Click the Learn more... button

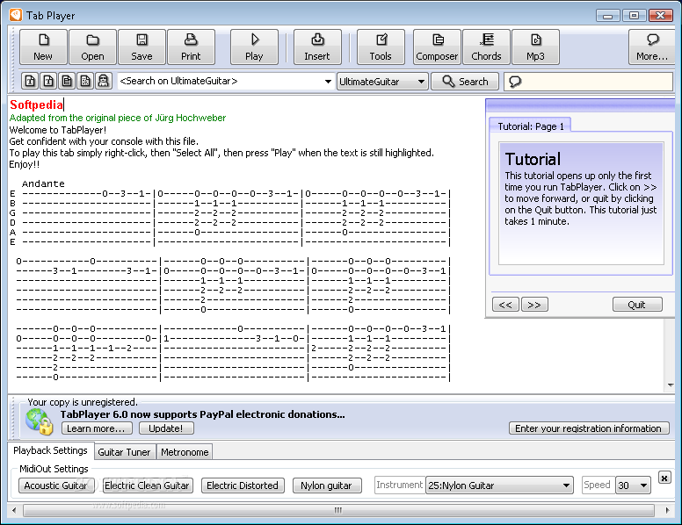[97, 428]
